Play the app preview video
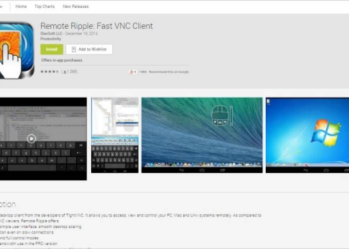Image resolution: width=349 pixels, height=249 pixels. 31,138
